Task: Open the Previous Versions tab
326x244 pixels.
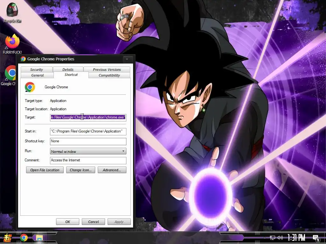Action: pyautogui.click(x=107, y=70)
